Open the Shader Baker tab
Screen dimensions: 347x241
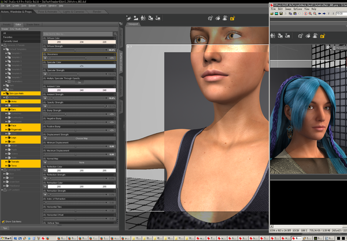click(x=33, y=24)
